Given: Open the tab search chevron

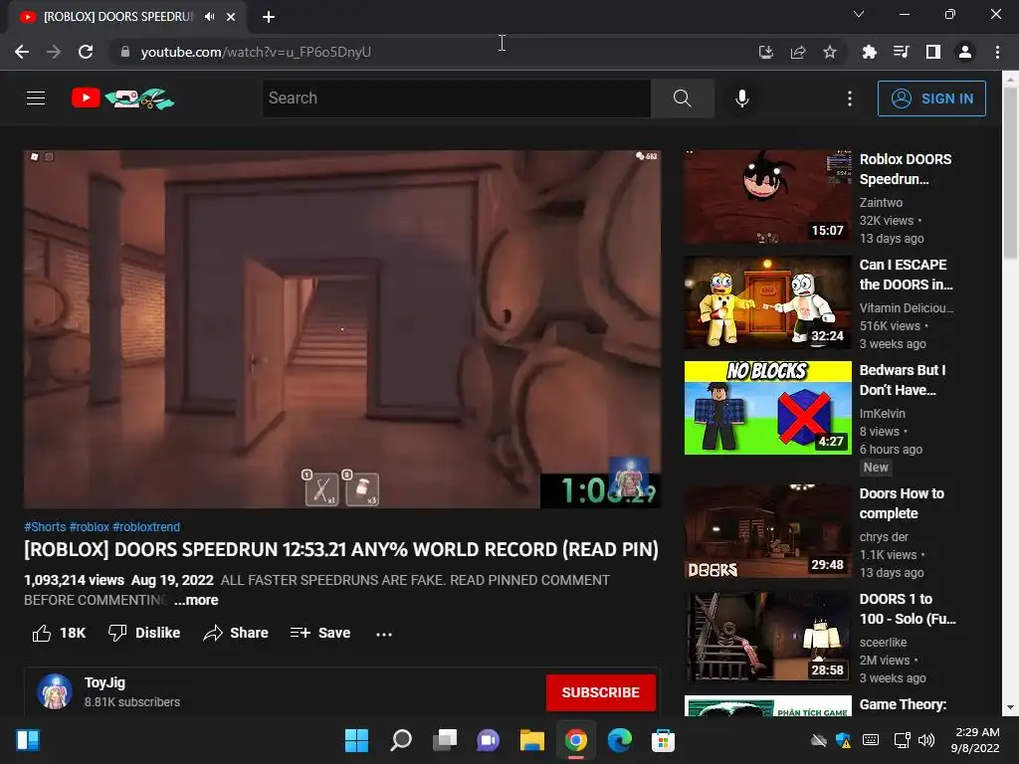Looking at the screenshot, I should (x=859, y=14).
